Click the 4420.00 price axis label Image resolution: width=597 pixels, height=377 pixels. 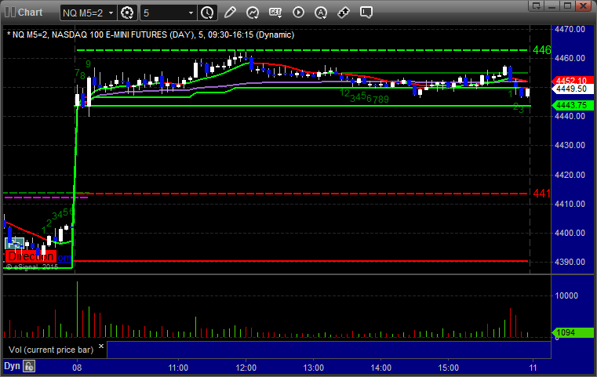(x=570, y=175)
